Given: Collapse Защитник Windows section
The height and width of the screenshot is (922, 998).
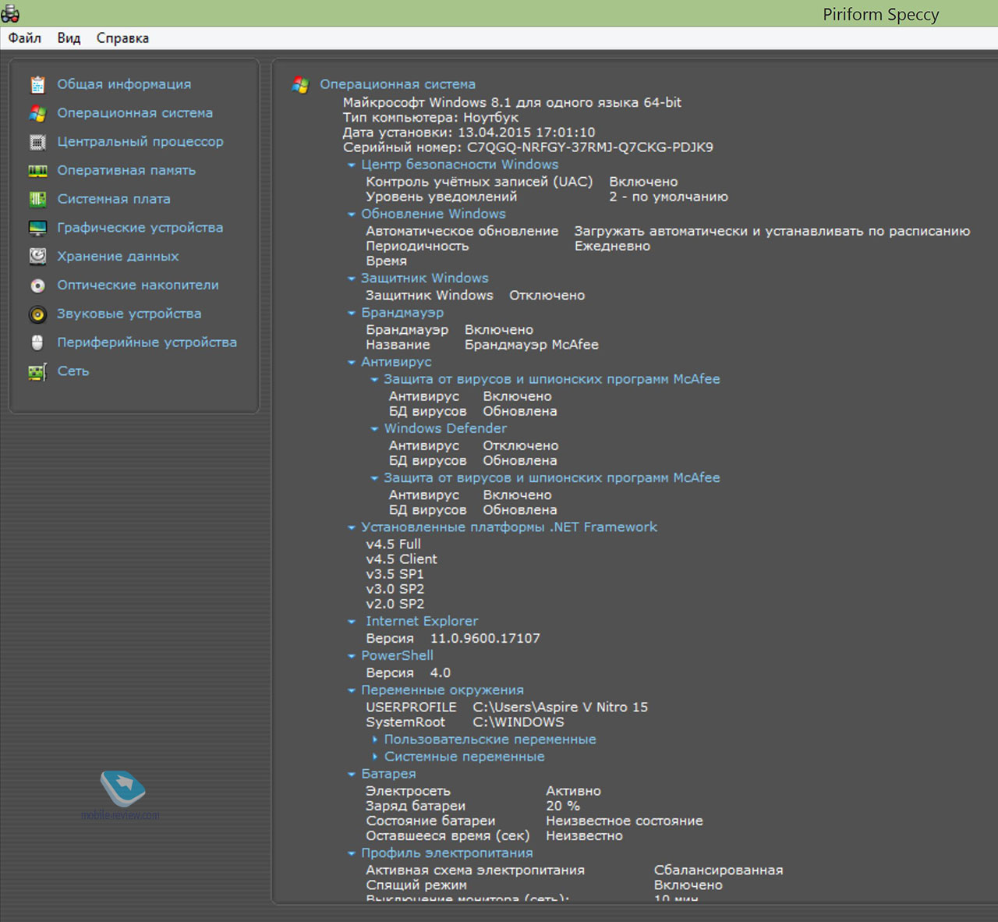Looking at the screenshot, I should pos(352,278).
